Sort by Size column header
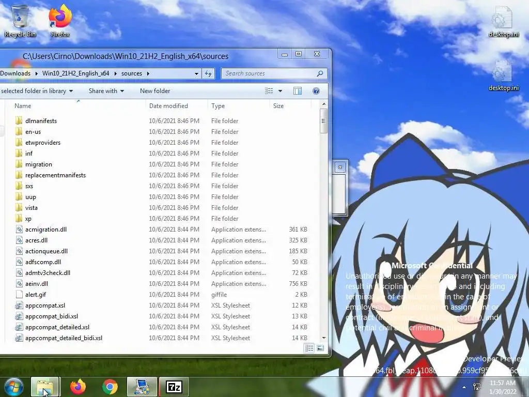 pos(290,105)
